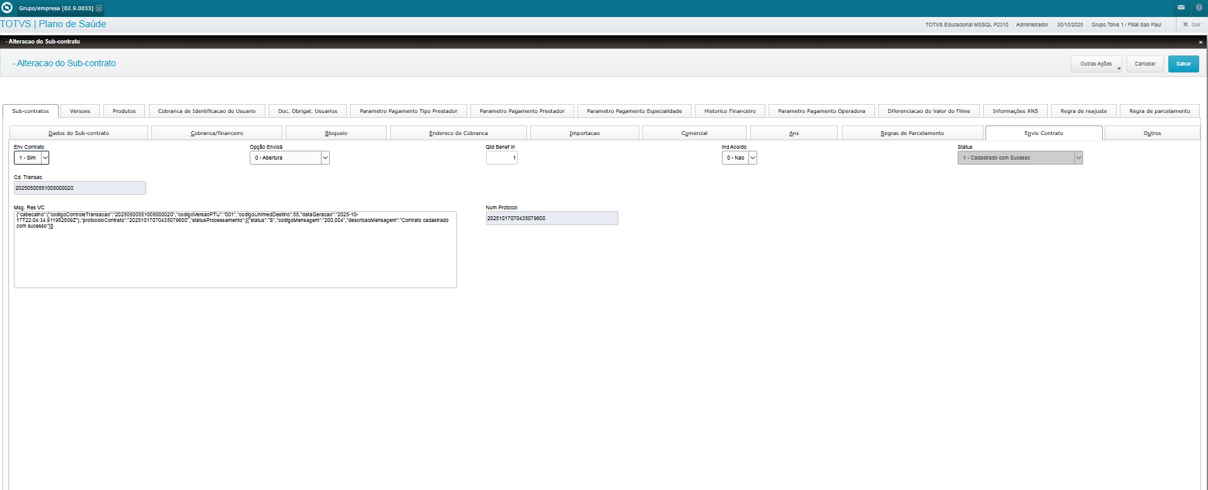
Task: Open the Versoes tab
Action: 80,111
